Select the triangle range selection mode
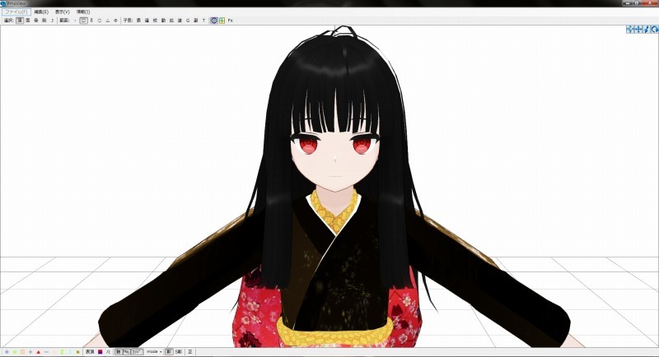The width and height of the screenshot is (659, 357). click(x=108, y=20)
